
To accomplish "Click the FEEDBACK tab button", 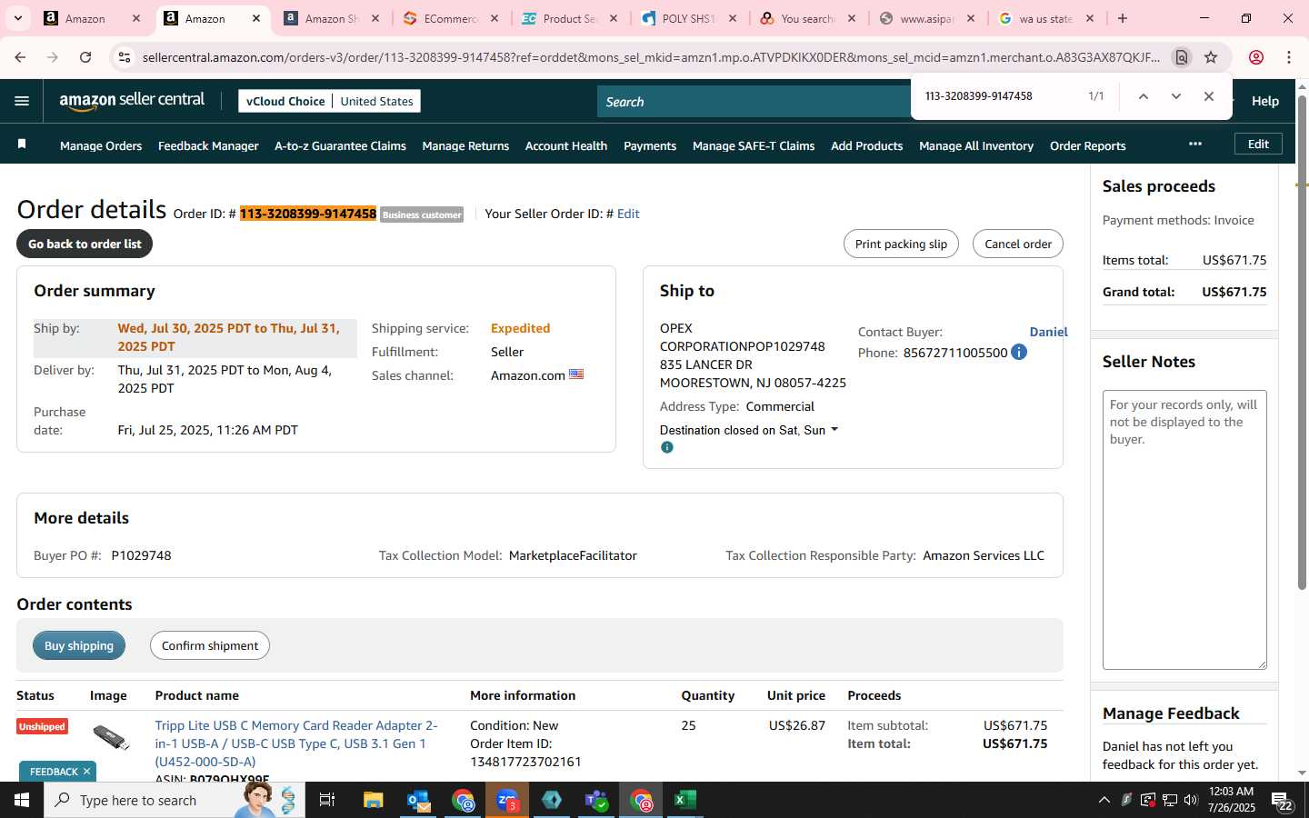I will (54, 772).
